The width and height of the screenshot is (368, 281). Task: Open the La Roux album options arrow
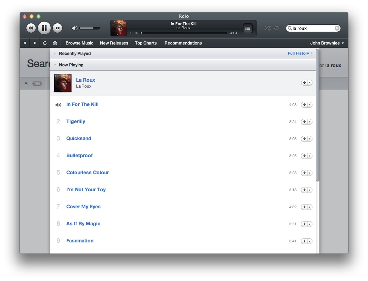click(x=310, y=82)
